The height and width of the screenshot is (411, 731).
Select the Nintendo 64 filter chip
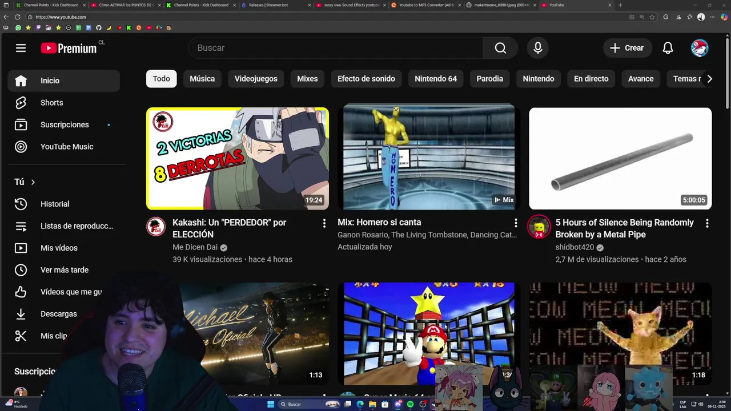436,79
